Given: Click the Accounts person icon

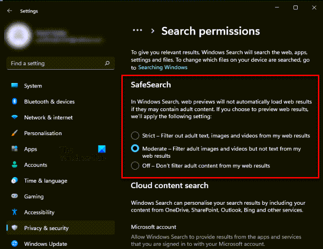Looking at the screenshot, I should pos(14,165).
